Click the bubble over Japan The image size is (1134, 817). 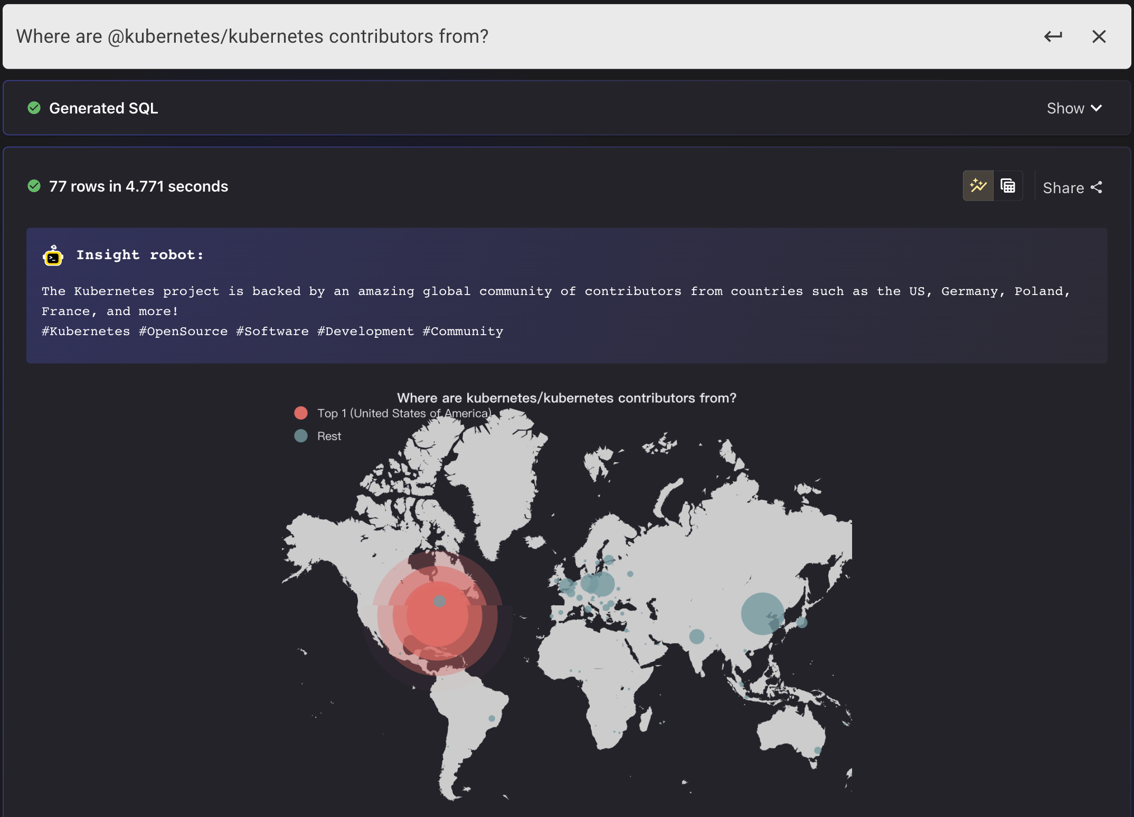[802, 622]
